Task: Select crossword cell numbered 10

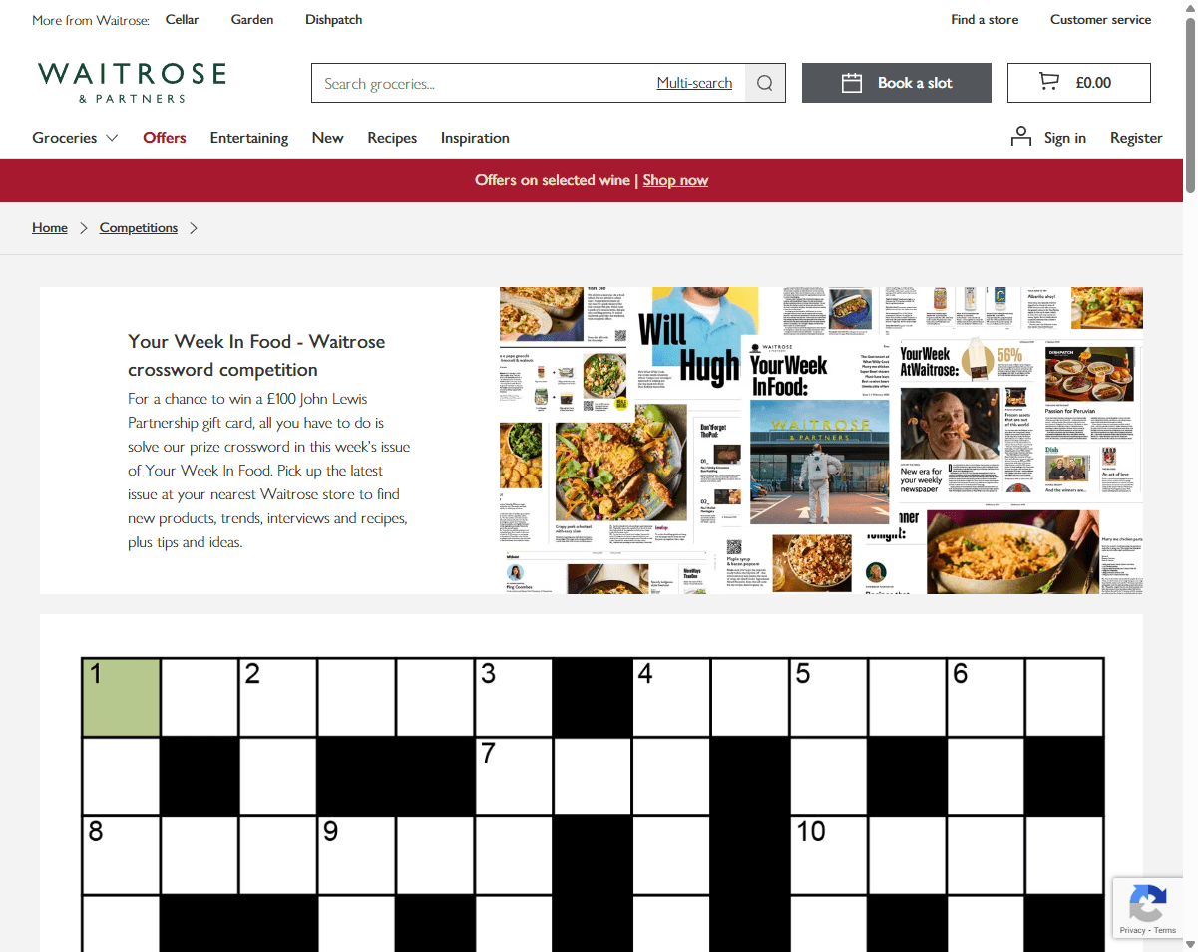Action: coord(829,855)
